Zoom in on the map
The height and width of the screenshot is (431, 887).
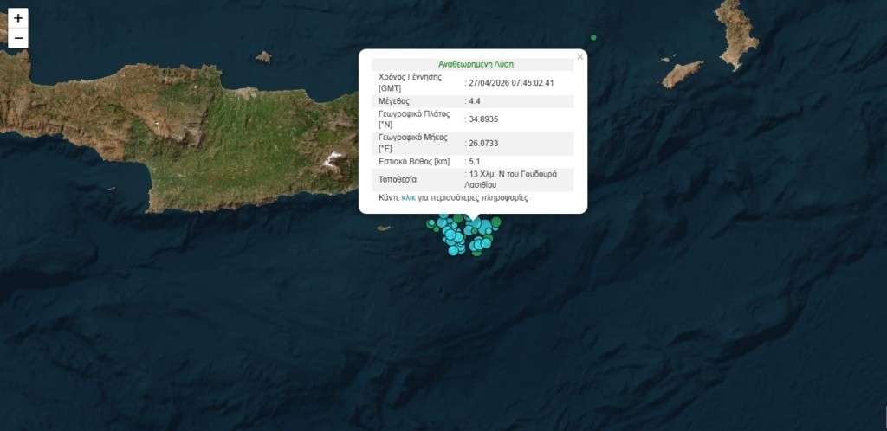click(x=18, y=18)
